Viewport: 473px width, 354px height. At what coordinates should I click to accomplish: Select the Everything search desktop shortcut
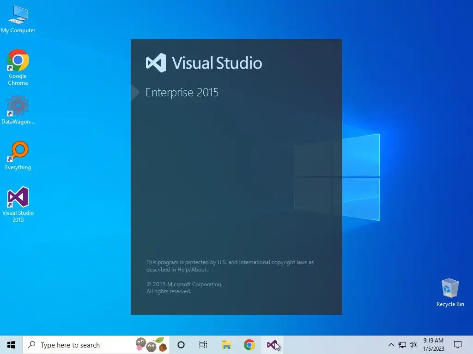pos(18,156)
